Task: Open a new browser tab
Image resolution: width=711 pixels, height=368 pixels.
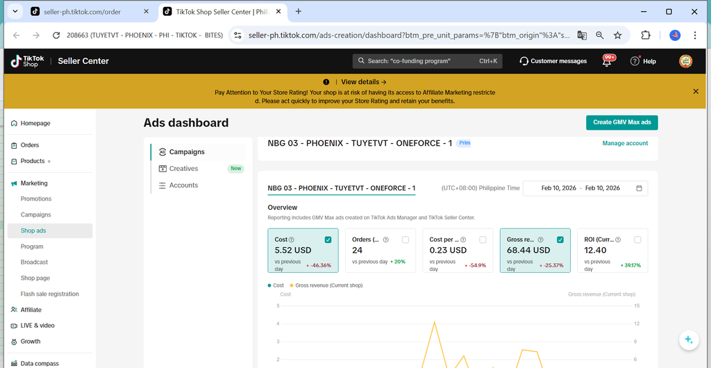Action: (299, 12)
